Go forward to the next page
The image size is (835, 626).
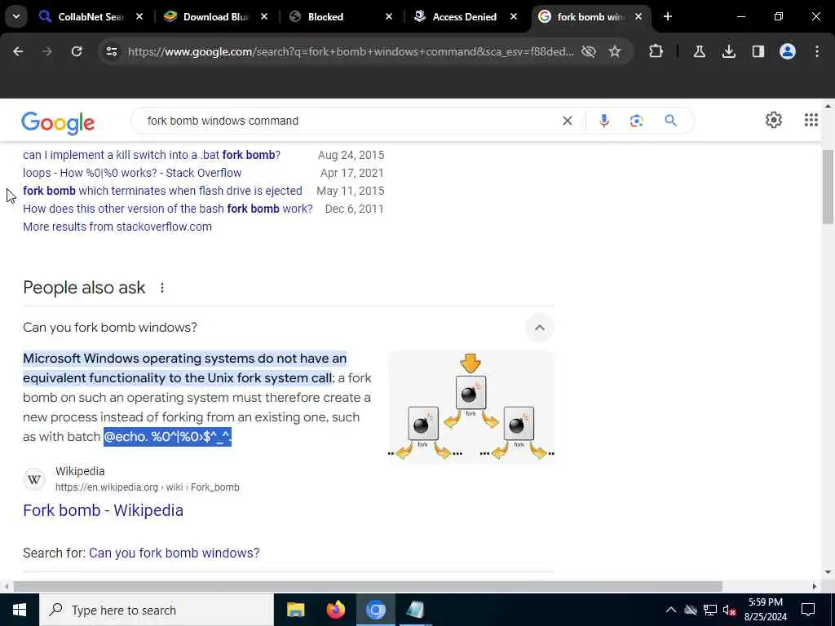point(47,51)
